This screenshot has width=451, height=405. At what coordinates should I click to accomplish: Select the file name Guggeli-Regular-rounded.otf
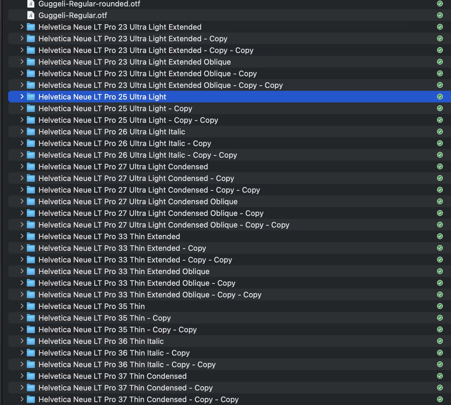pos(89,4)
